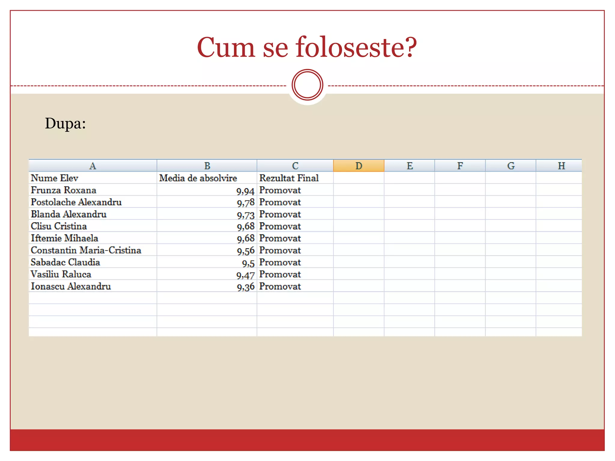615x461 pixels.
Task: Click column A header
Action: (92, 166)
